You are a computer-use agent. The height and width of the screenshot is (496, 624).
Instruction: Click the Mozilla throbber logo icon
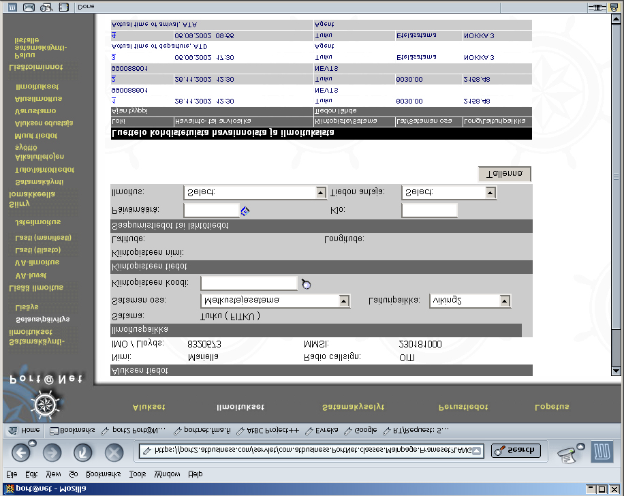[x=602, y=452]
